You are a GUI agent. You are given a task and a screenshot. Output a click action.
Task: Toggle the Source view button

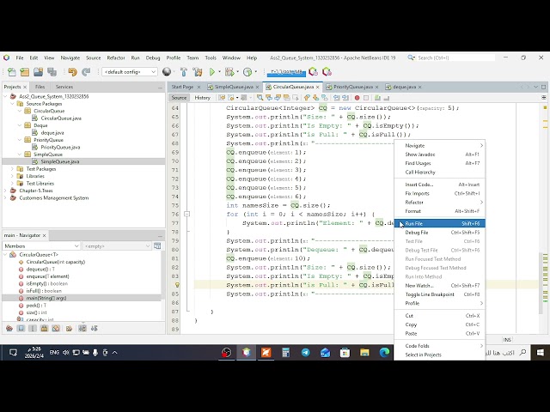click(x=179, y=98)
